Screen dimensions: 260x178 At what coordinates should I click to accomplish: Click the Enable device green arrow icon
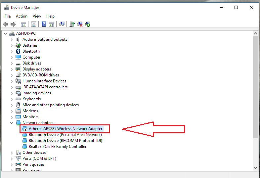point(87,24)
